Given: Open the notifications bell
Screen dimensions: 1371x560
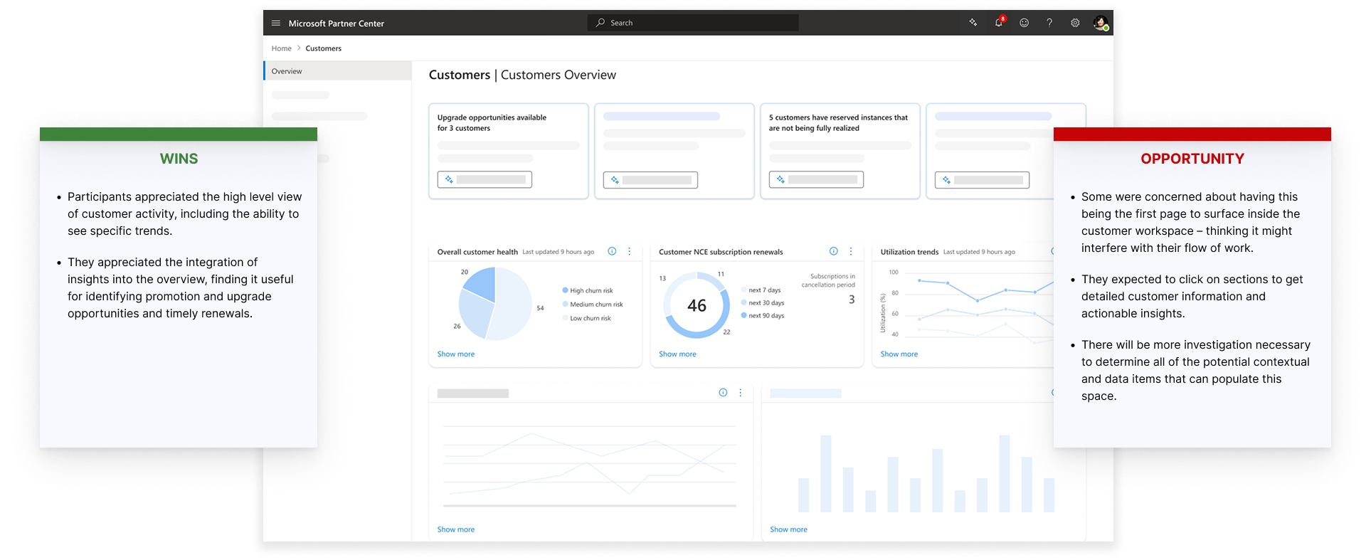Looking at the screenshot, I should [x=999, y=23].
